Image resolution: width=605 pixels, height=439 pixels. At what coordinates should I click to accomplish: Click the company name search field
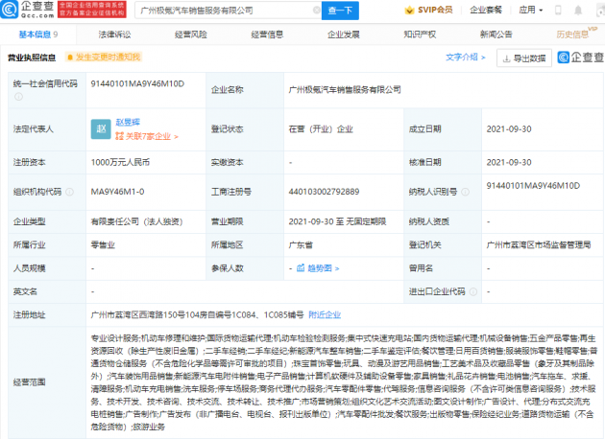[x=221, y=11]
